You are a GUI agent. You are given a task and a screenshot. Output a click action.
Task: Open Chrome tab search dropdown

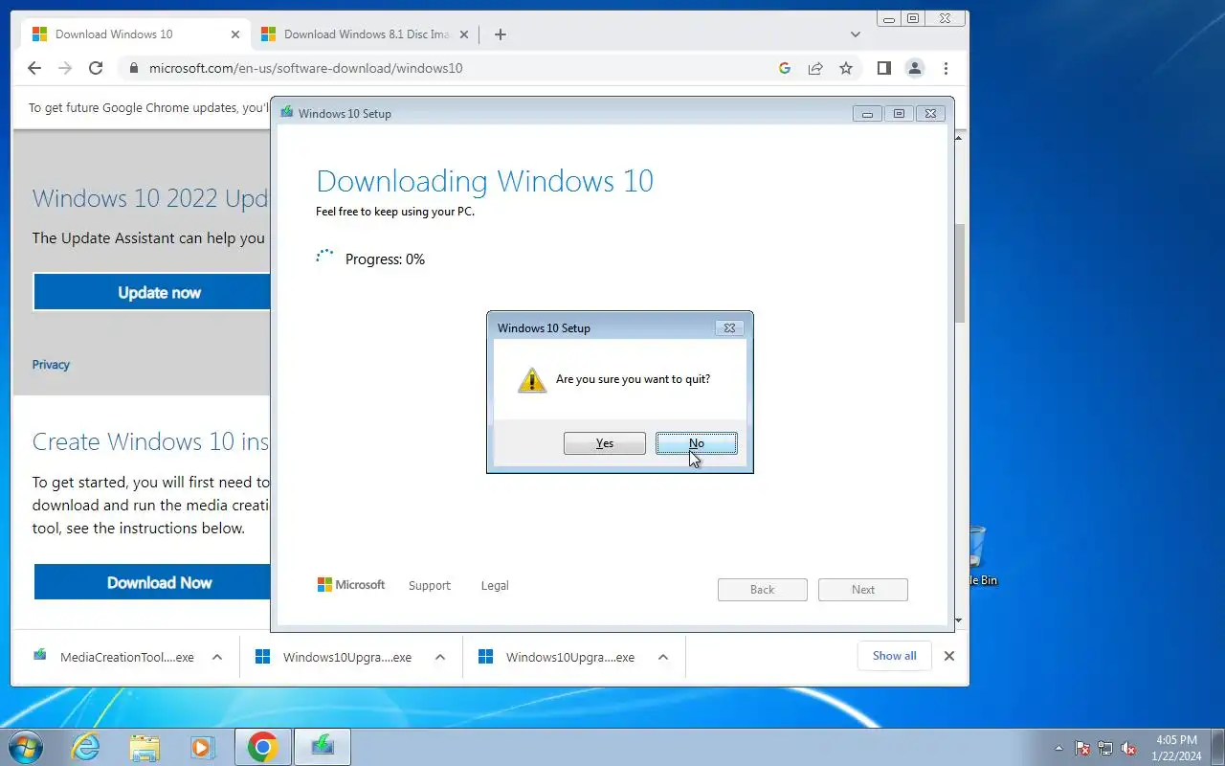click(x=856, y=34)
